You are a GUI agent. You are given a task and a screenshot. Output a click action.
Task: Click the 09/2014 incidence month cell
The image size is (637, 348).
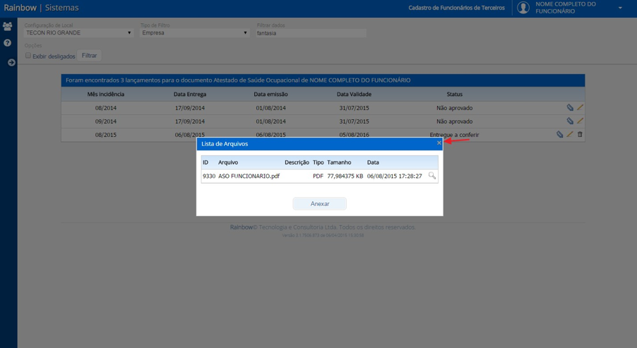click(106, 121)
